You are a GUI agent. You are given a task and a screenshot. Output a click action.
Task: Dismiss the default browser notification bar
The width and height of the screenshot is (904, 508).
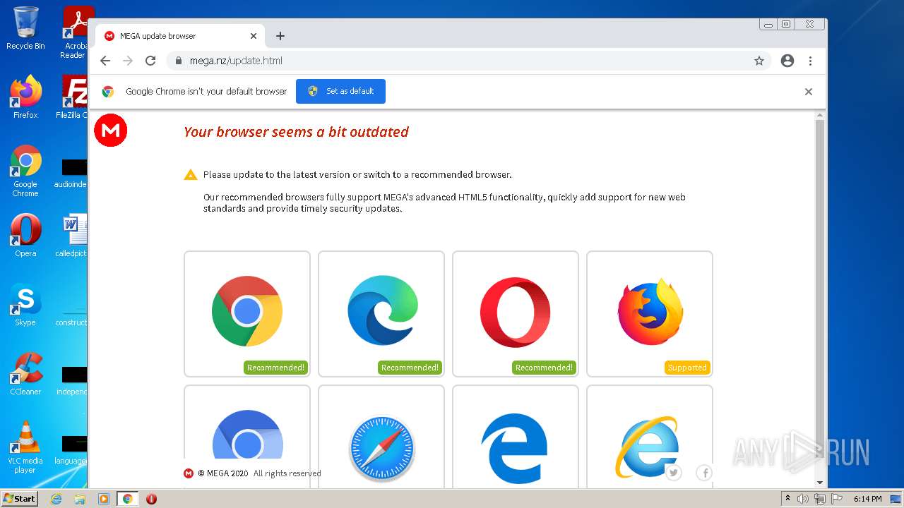click(809, 92)
